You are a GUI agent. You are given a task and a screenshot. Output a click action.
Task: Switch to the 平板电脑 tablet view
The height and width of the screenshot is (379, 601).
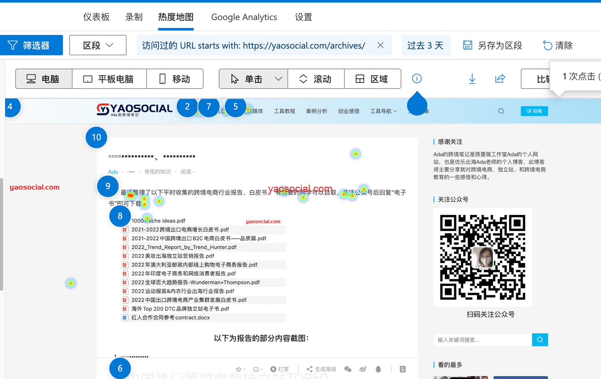109,79
